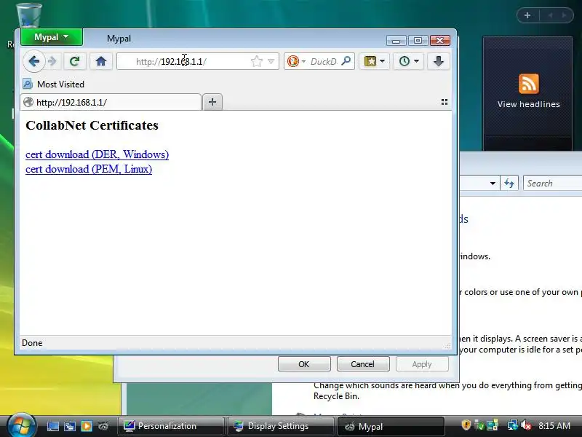The height and width of the screenshot is (437, 582).
Task: Launch Mypal from quick launch raccoon icon
Action: point(103,426)
